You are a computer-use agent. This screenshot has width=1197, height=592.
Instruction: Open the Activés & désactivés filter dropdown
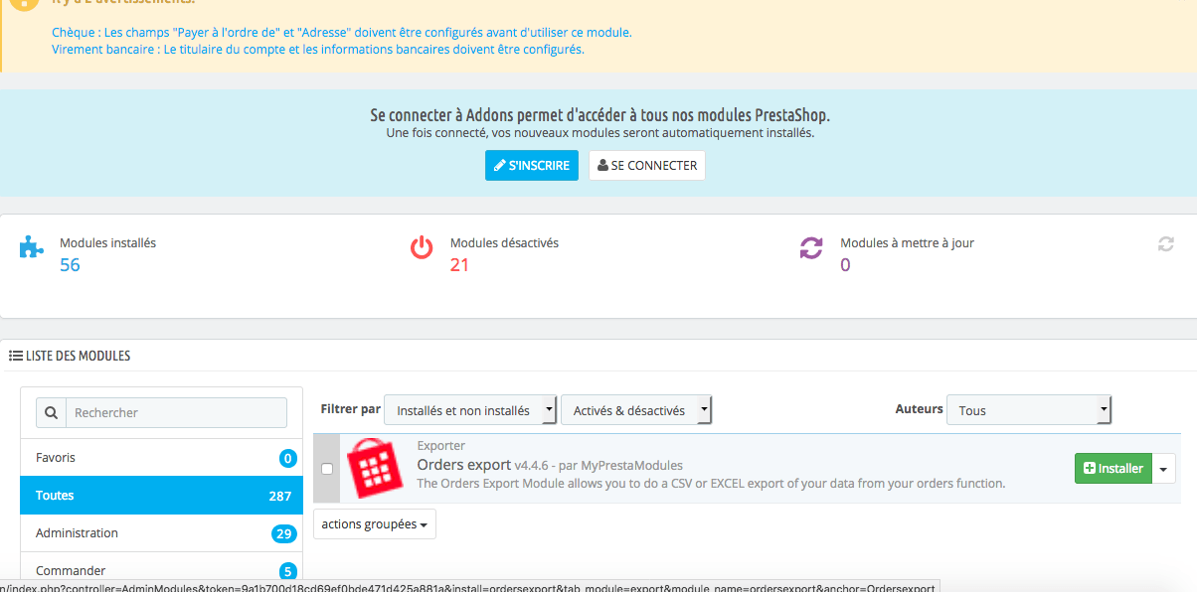pos(636,410)
